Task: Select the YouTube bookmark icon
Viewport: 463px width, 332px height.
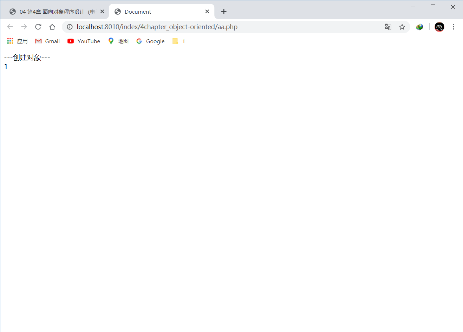Action: pyautogui.click(x=71, y=41)
